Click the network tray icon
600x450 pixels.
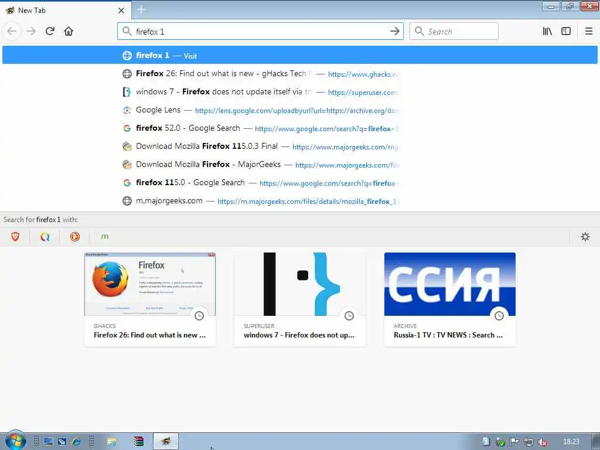pos(529,442)
